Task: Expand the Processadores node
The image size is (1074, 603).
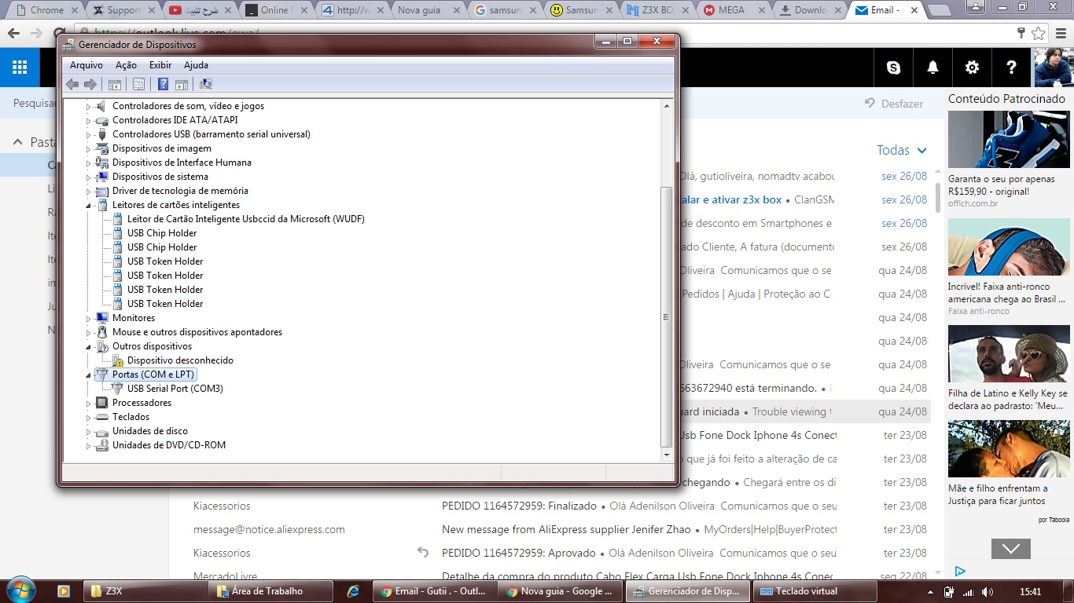Action: (x=89, y=403)
